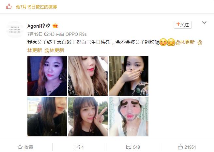Image resolution: width=214 pixels, height=152 pixels.
Task: Open the first photo with purple lighting
Action: 47,76
